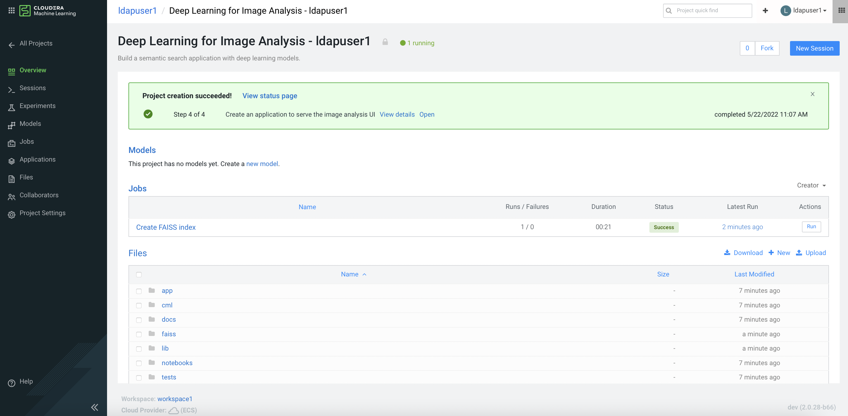848x416 pixels.
Task: Click the lock icon beside project title
Action: (x=385, y=42)
